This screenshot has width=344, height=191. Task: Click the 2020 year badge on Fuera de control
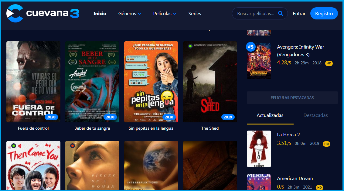[52, 117]
